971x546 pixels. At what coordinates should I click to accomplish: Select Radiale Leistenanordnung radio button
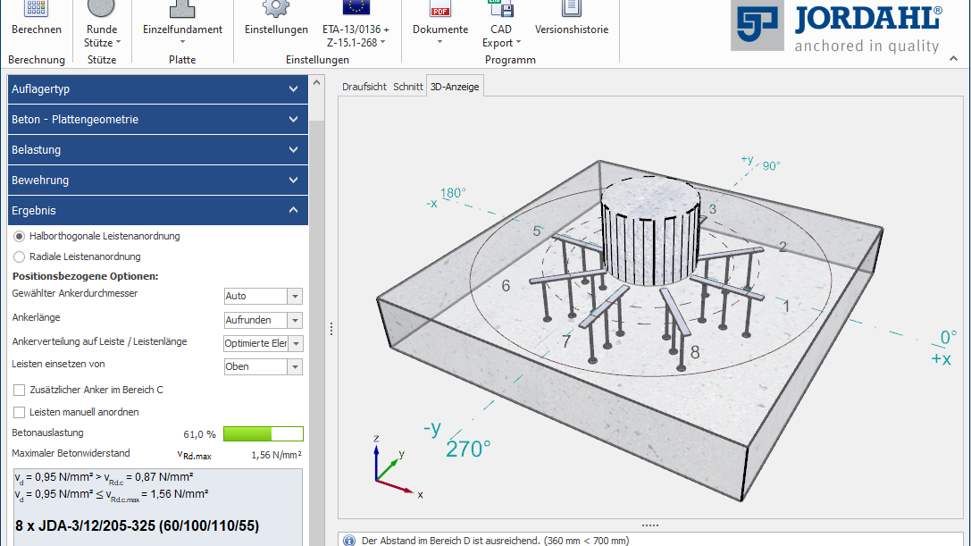click(x=19, y=256)
